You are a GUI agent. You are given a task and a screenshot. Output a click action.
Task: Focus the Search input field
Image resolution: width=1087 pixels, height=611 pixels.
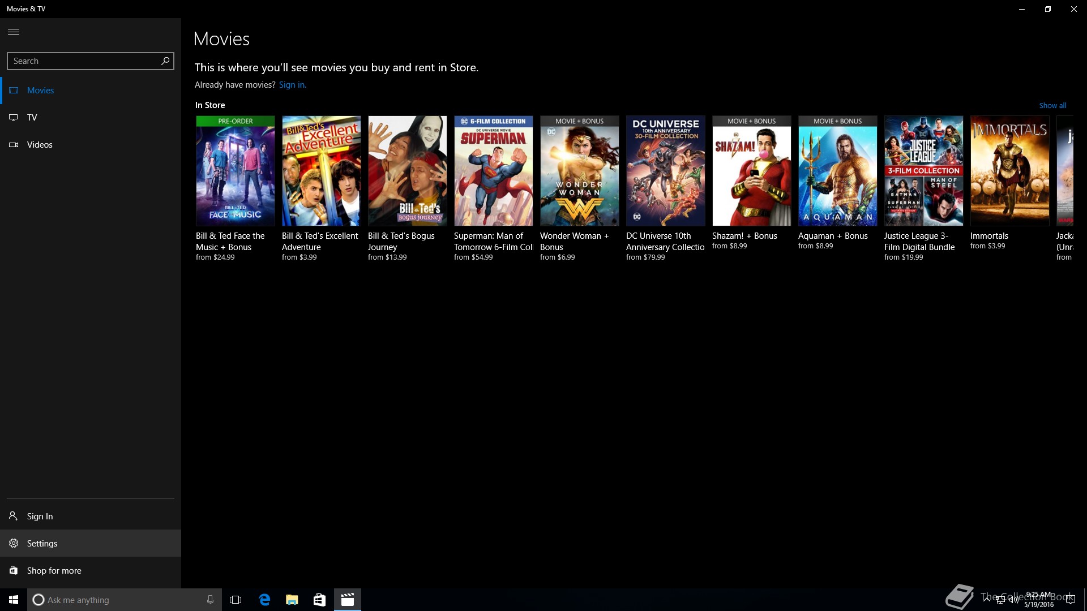(90, 61)
